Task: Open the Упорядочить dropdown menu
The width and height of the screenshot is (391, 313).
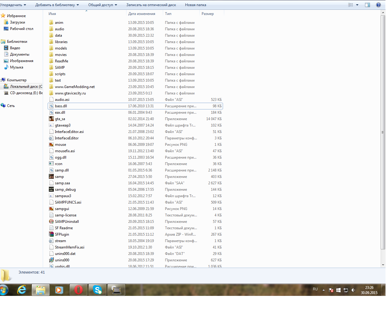Action: (x=13, y=5)
